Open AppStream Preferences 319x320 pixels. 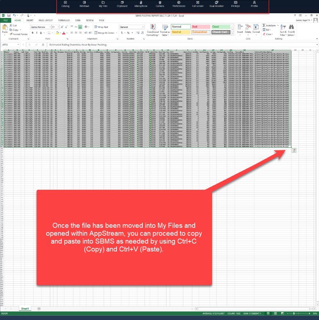(x=179, y=4)
